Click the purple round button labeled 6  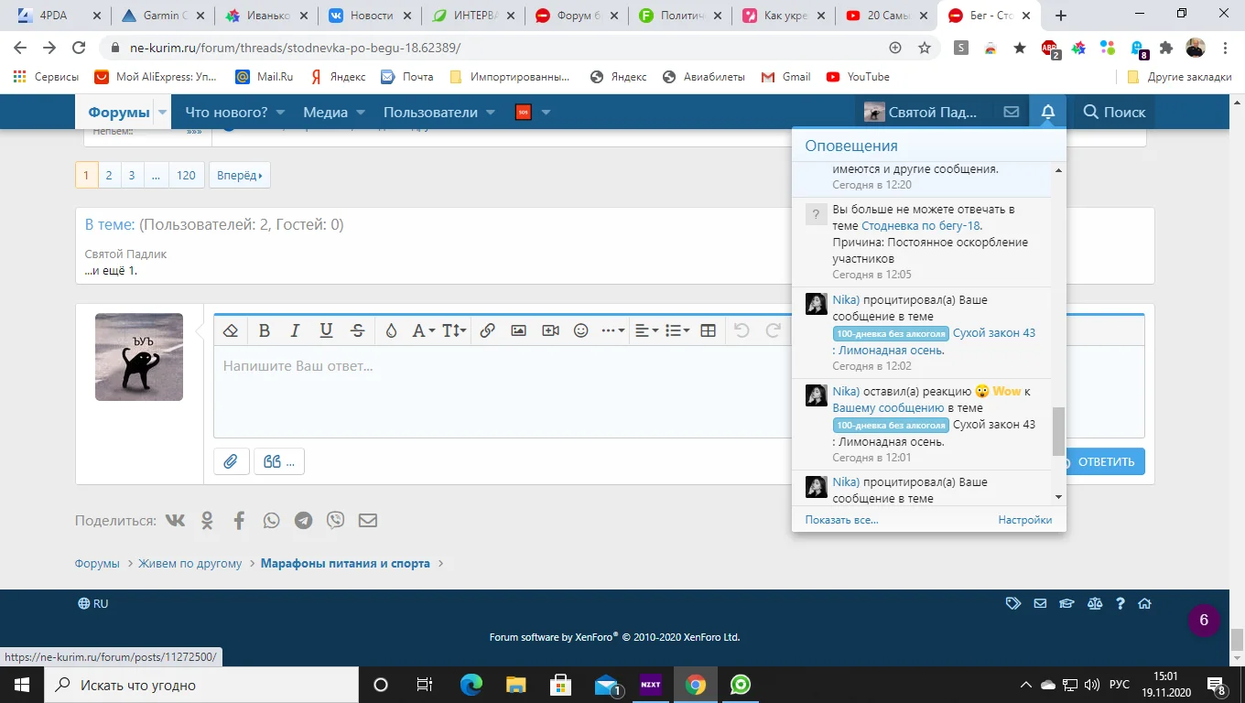(1204, 620)
